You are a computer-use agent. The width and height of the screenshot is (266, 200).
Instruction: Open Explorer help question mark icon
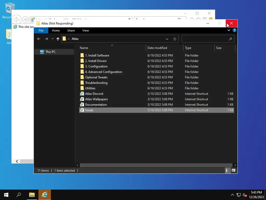click(235, 30)
